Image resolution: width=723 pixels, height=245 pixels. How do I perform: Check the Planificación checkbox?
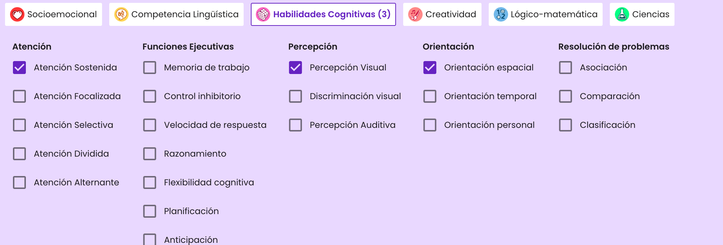click(x=149, y=211)
